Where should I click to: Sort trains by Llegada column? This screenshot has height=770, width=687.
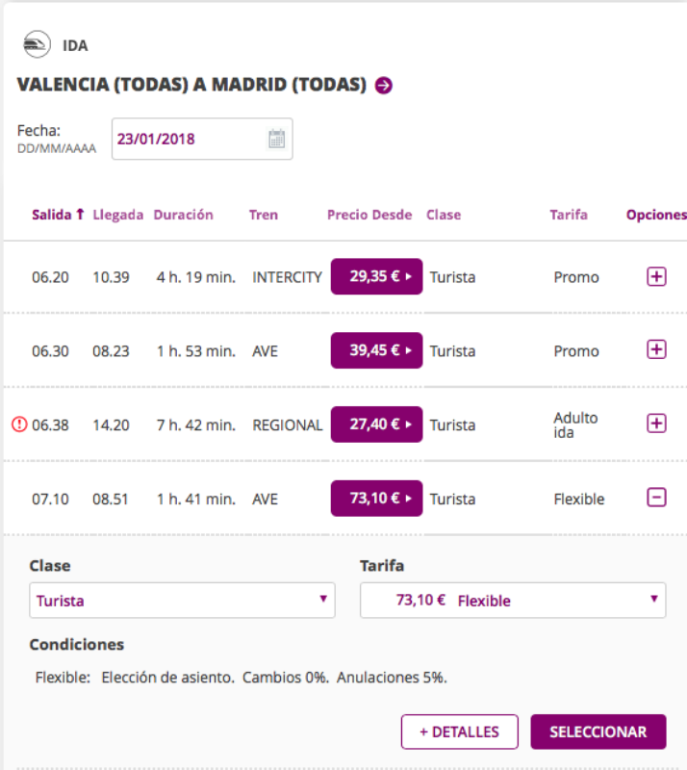[118, 215]
